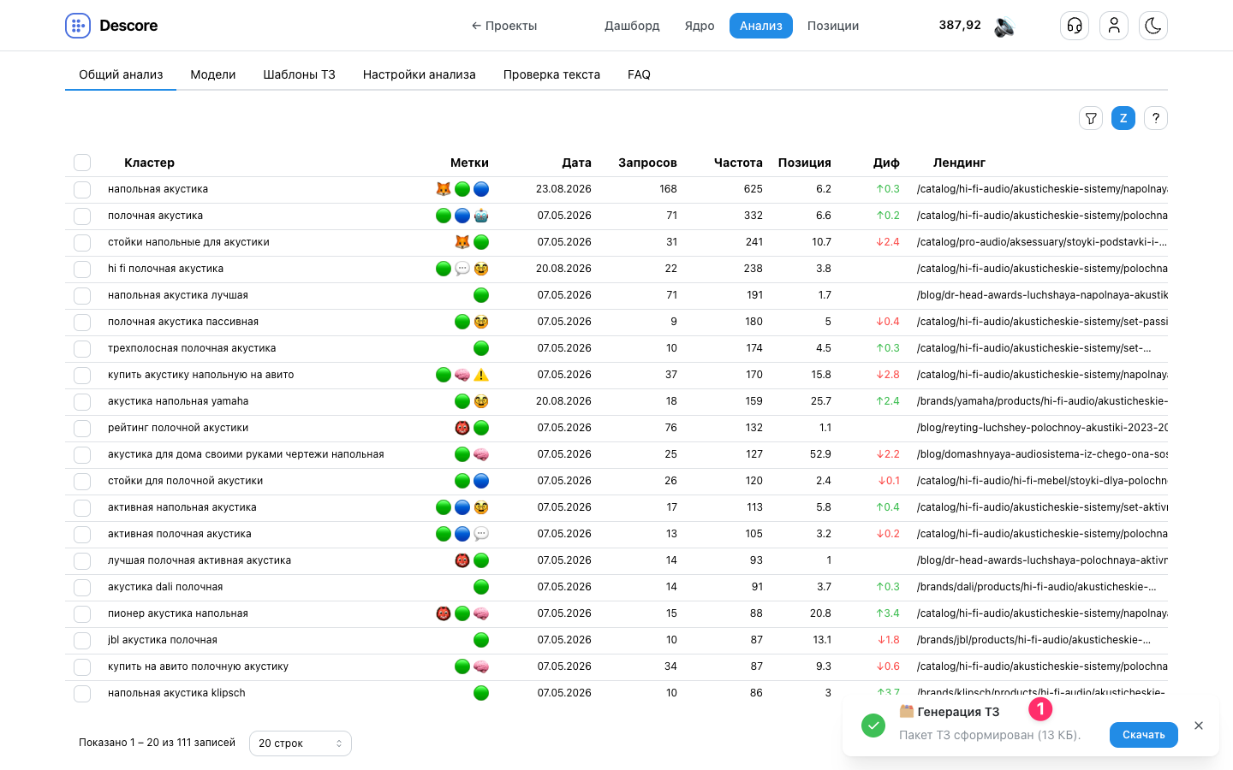Screen dimensions: 1233x770
Task: Dismiss the Генерация ТЗ notification
Action: 1199,726
